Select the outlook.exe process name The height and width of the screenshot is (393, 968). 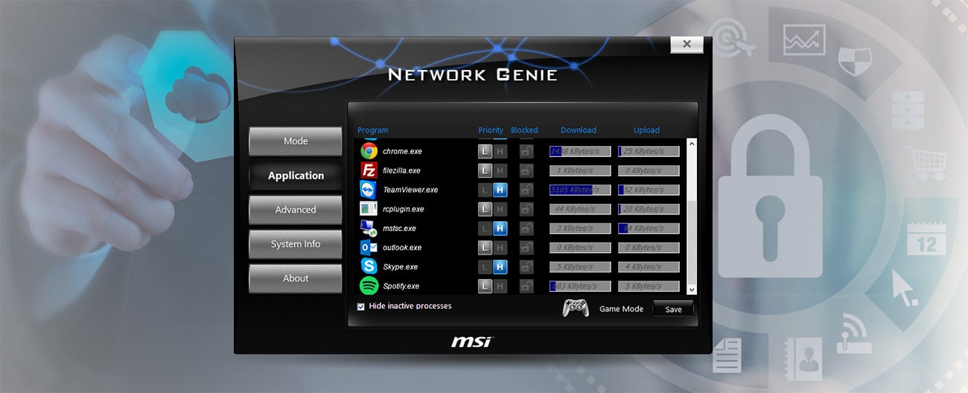coord(402,248)
